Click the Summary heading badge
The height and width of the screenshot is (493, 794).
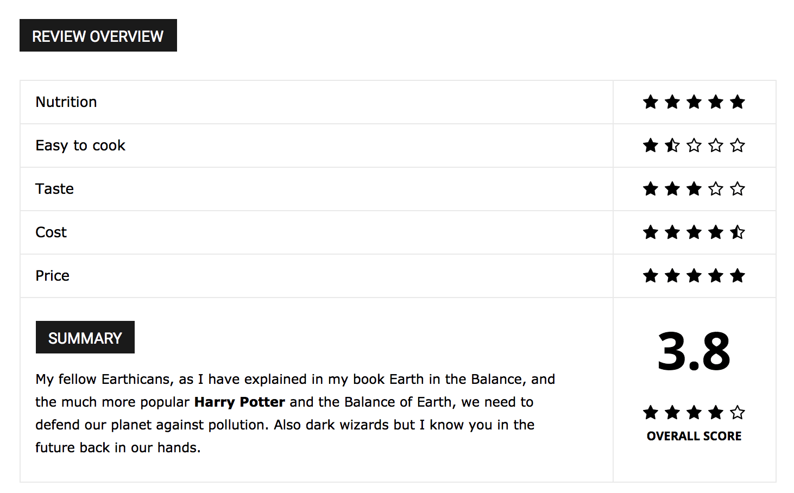point(85,337)
